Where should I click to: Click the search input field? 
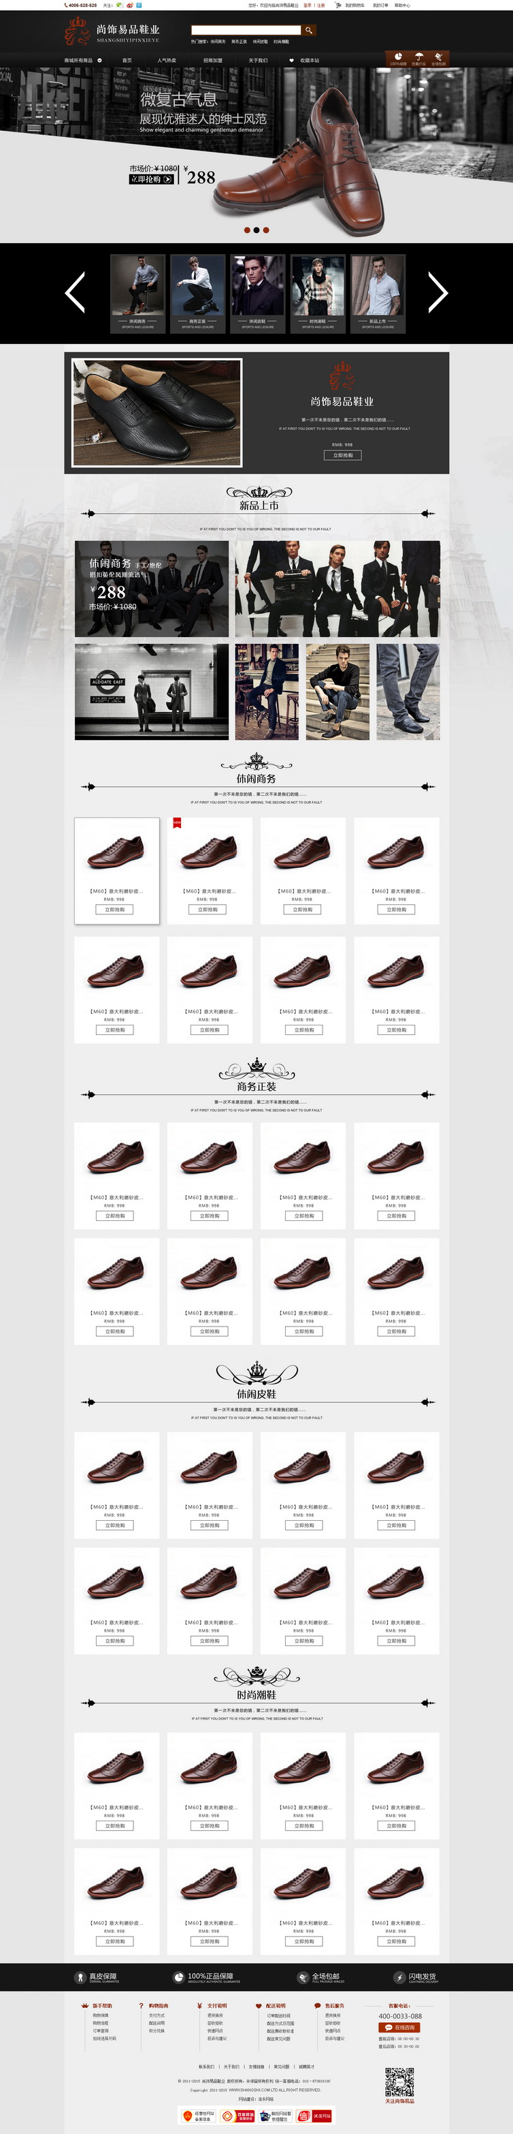246,30
